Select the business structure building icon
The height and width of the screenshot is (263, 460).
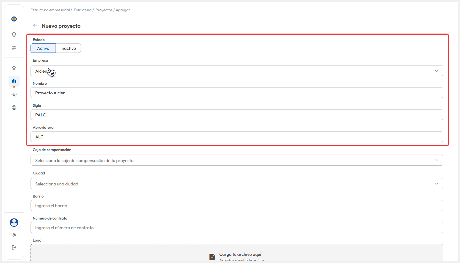[x=14, y=81]
